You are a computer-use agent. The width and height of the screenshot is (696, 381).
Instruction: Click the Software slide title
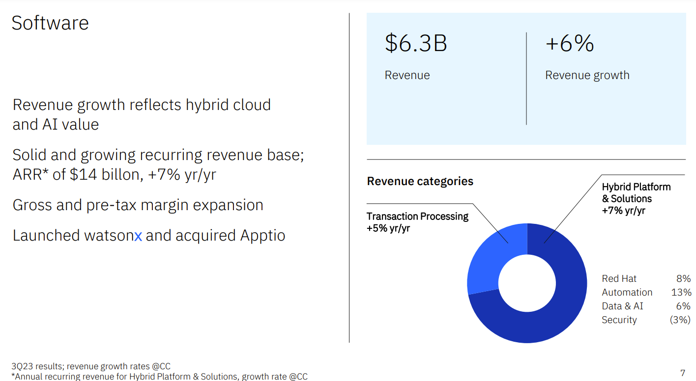click(50, 23)
